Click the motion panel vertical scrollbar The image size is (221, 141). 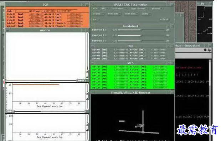click(x=87, y=56)
